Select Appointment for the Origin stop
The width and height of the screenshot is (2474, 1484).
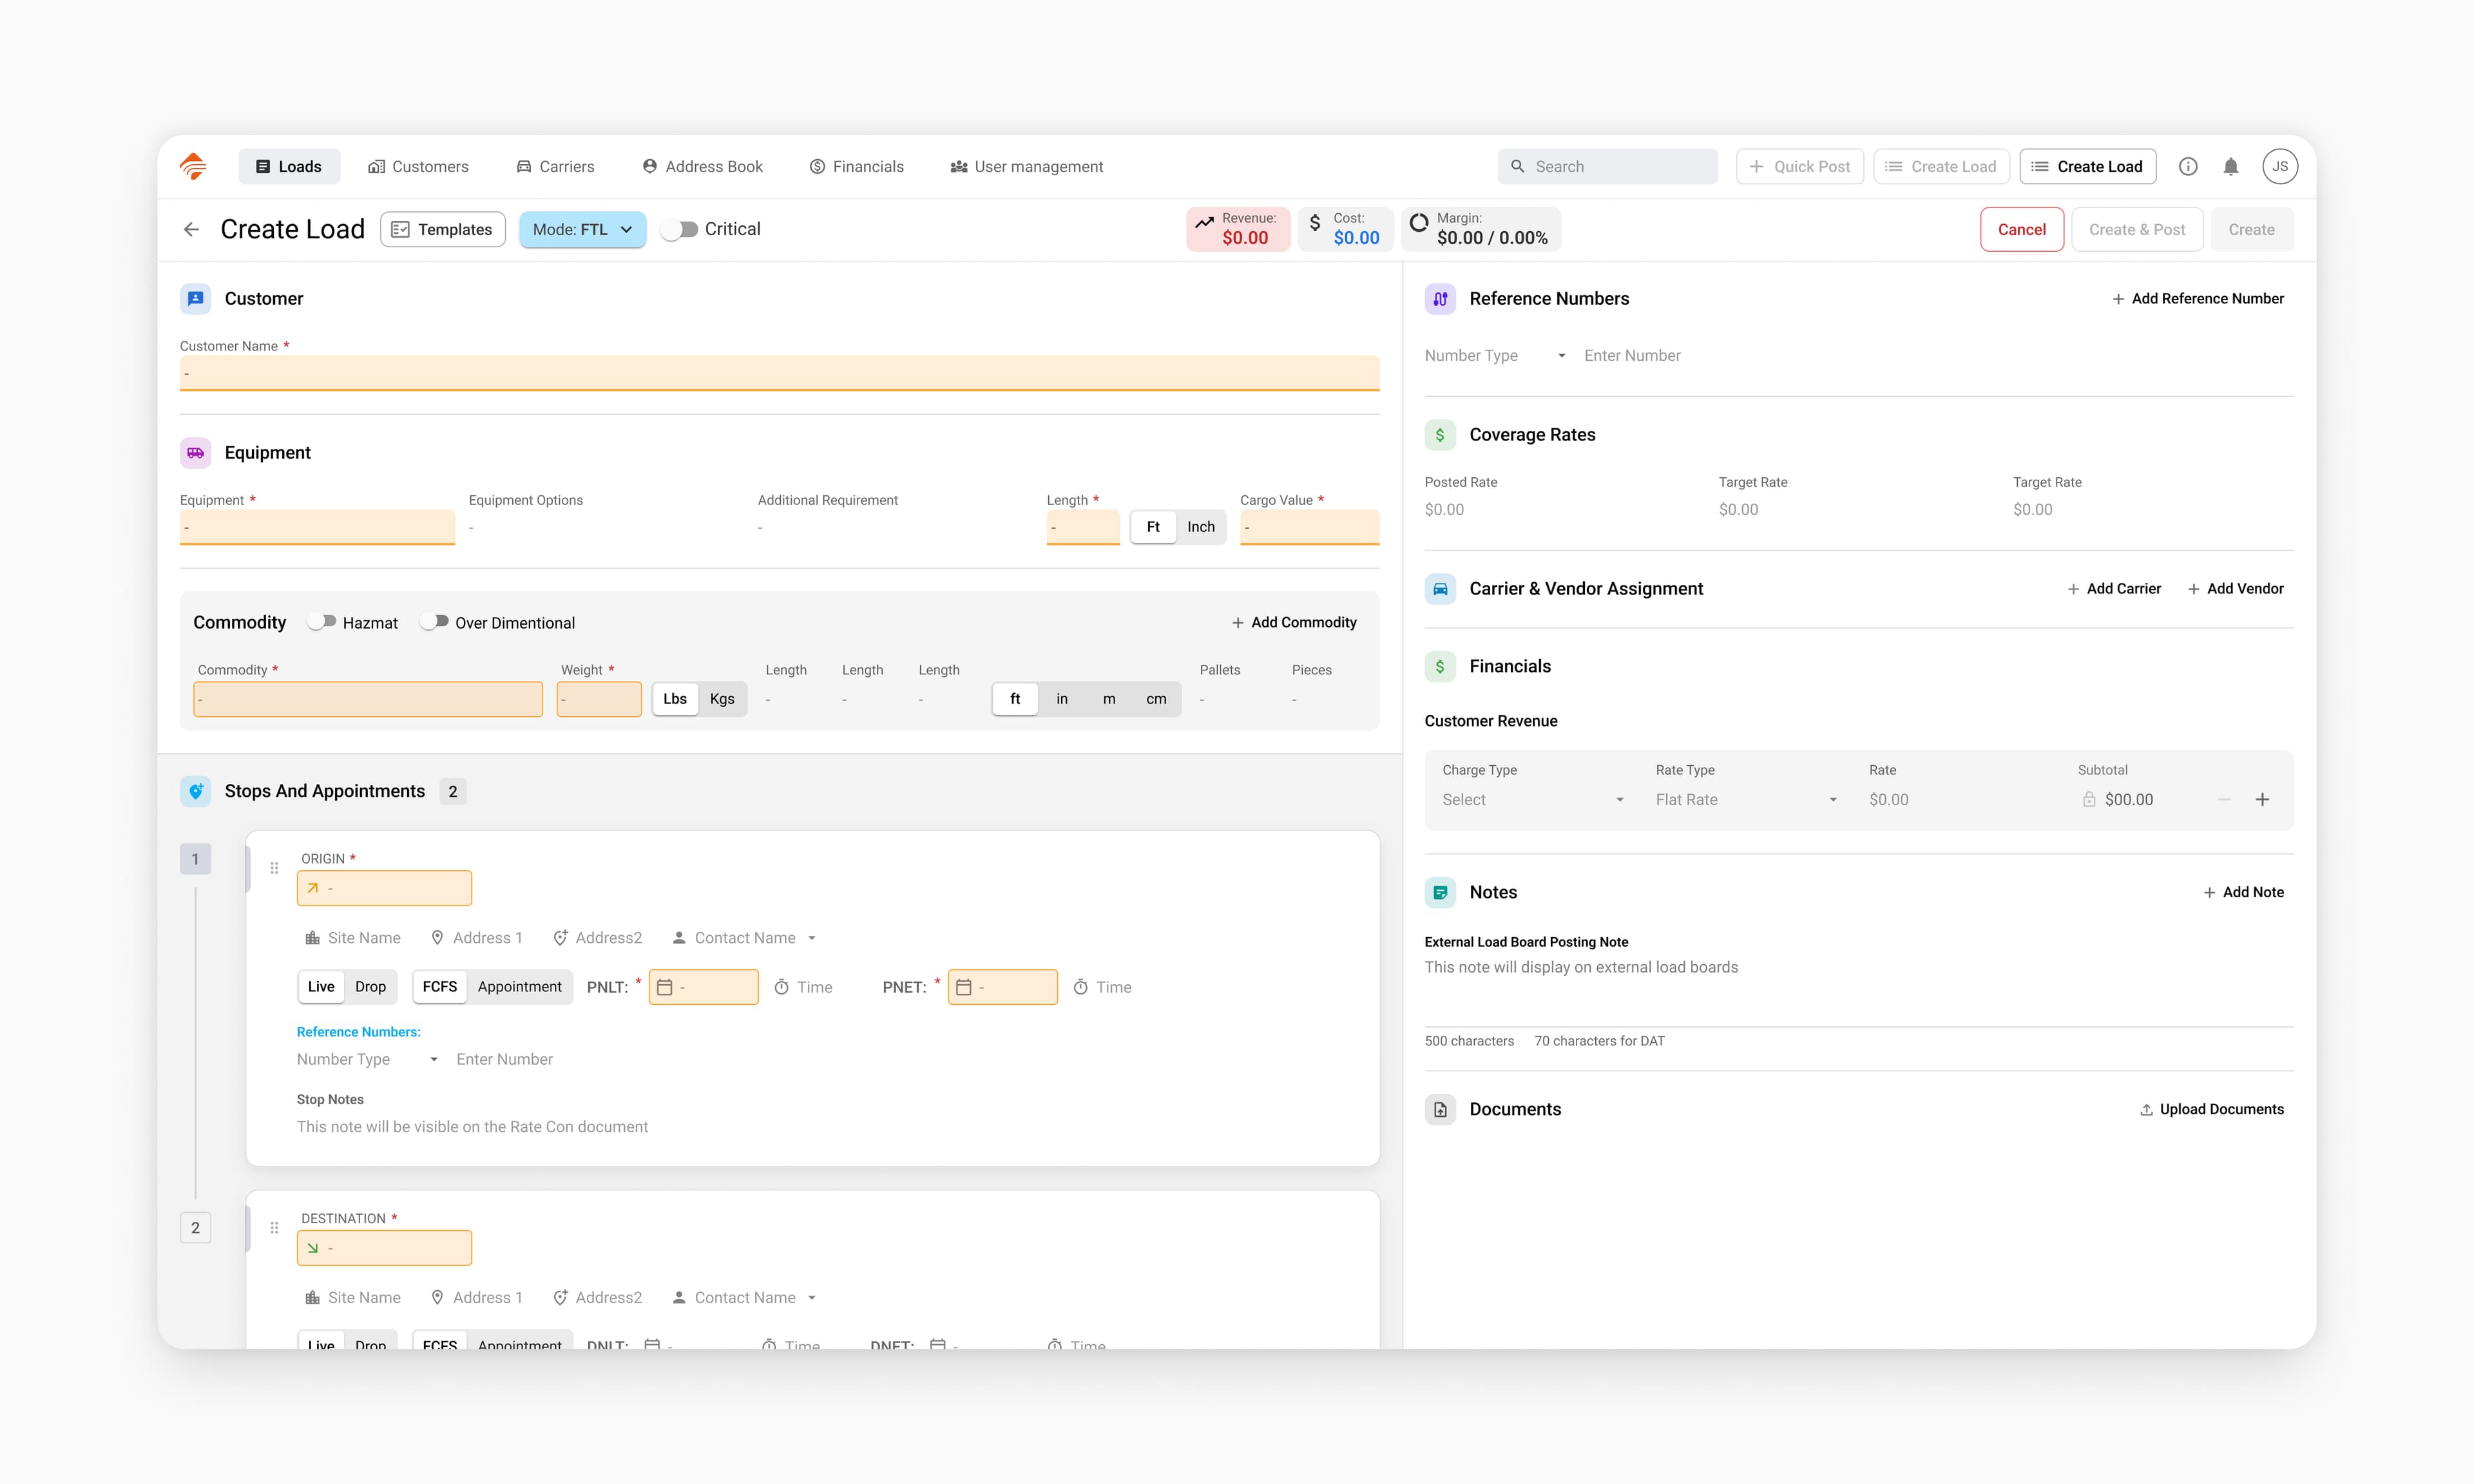point(520,987)
